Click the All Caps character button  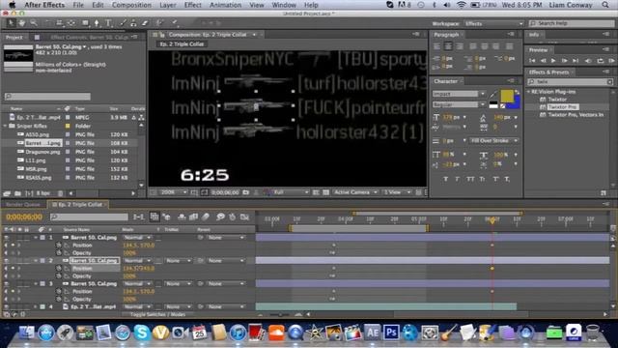(x=470, y=179)
